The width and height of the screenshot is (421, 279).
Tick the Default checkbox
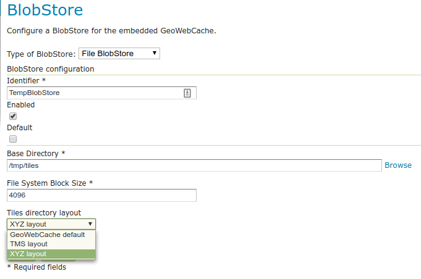[x=13, y=139]
